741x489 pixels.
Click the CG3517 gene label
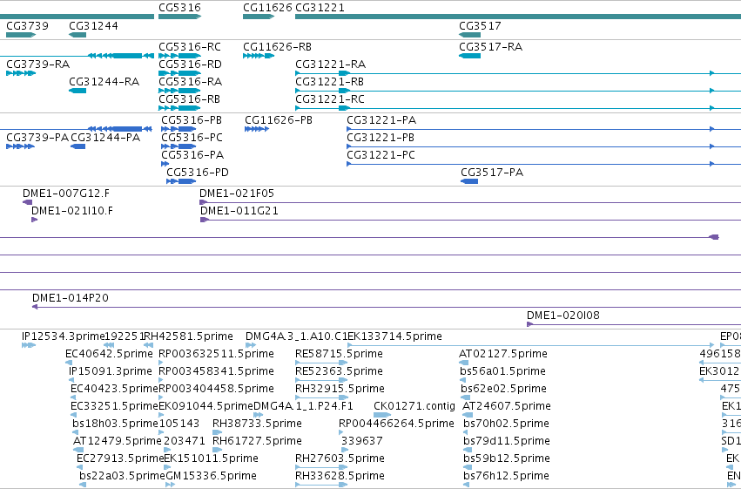pyautogui.click(x=480, y=25)
